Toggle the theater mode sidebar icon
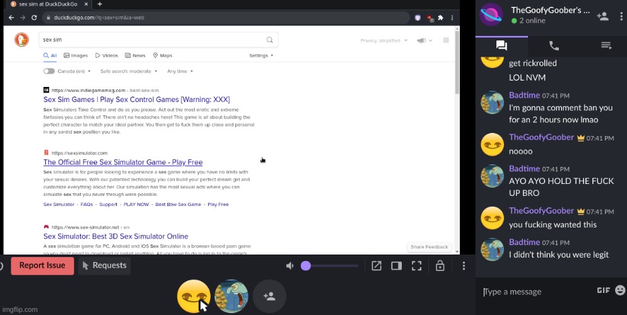Image resolution: width=627 pixels, height=315 pixels. 396,265
